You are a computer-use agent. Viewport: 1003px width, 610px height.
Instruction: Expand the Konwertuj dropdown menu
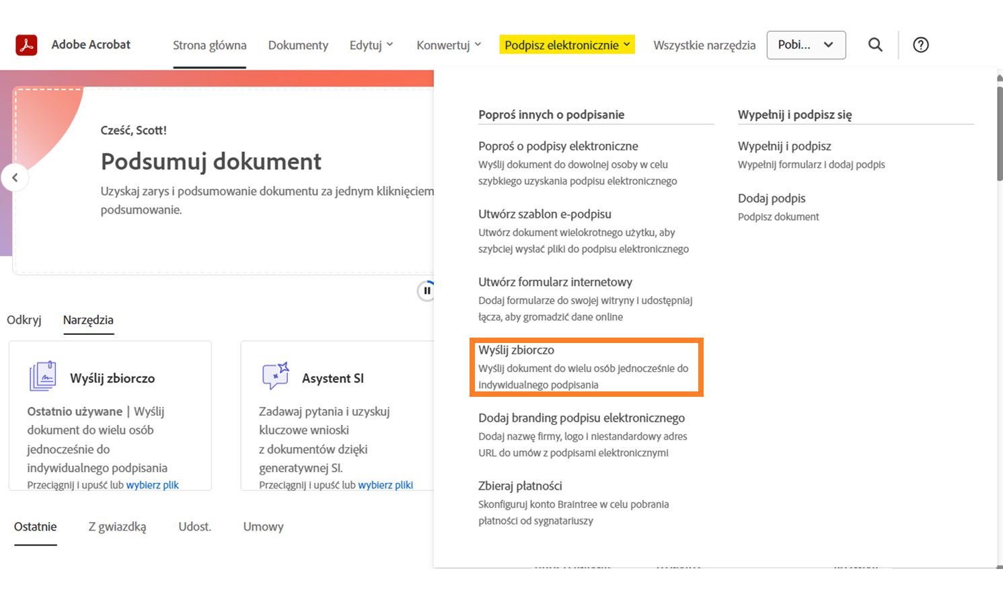(x=449, y=45)
